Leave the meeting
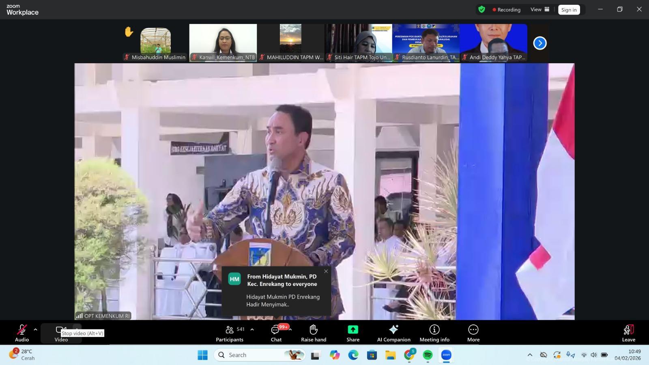This screenshot has height=365, width=649. click(x=628, y=333)
